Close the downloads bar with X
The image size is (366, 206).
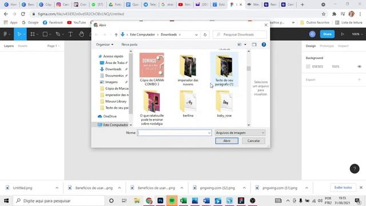click(361, 188)
